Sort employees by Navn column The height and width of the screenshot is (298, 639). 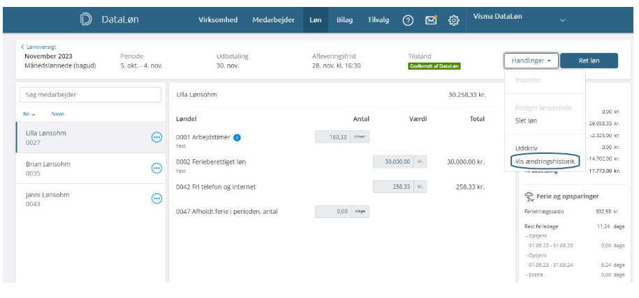point(59,113)
